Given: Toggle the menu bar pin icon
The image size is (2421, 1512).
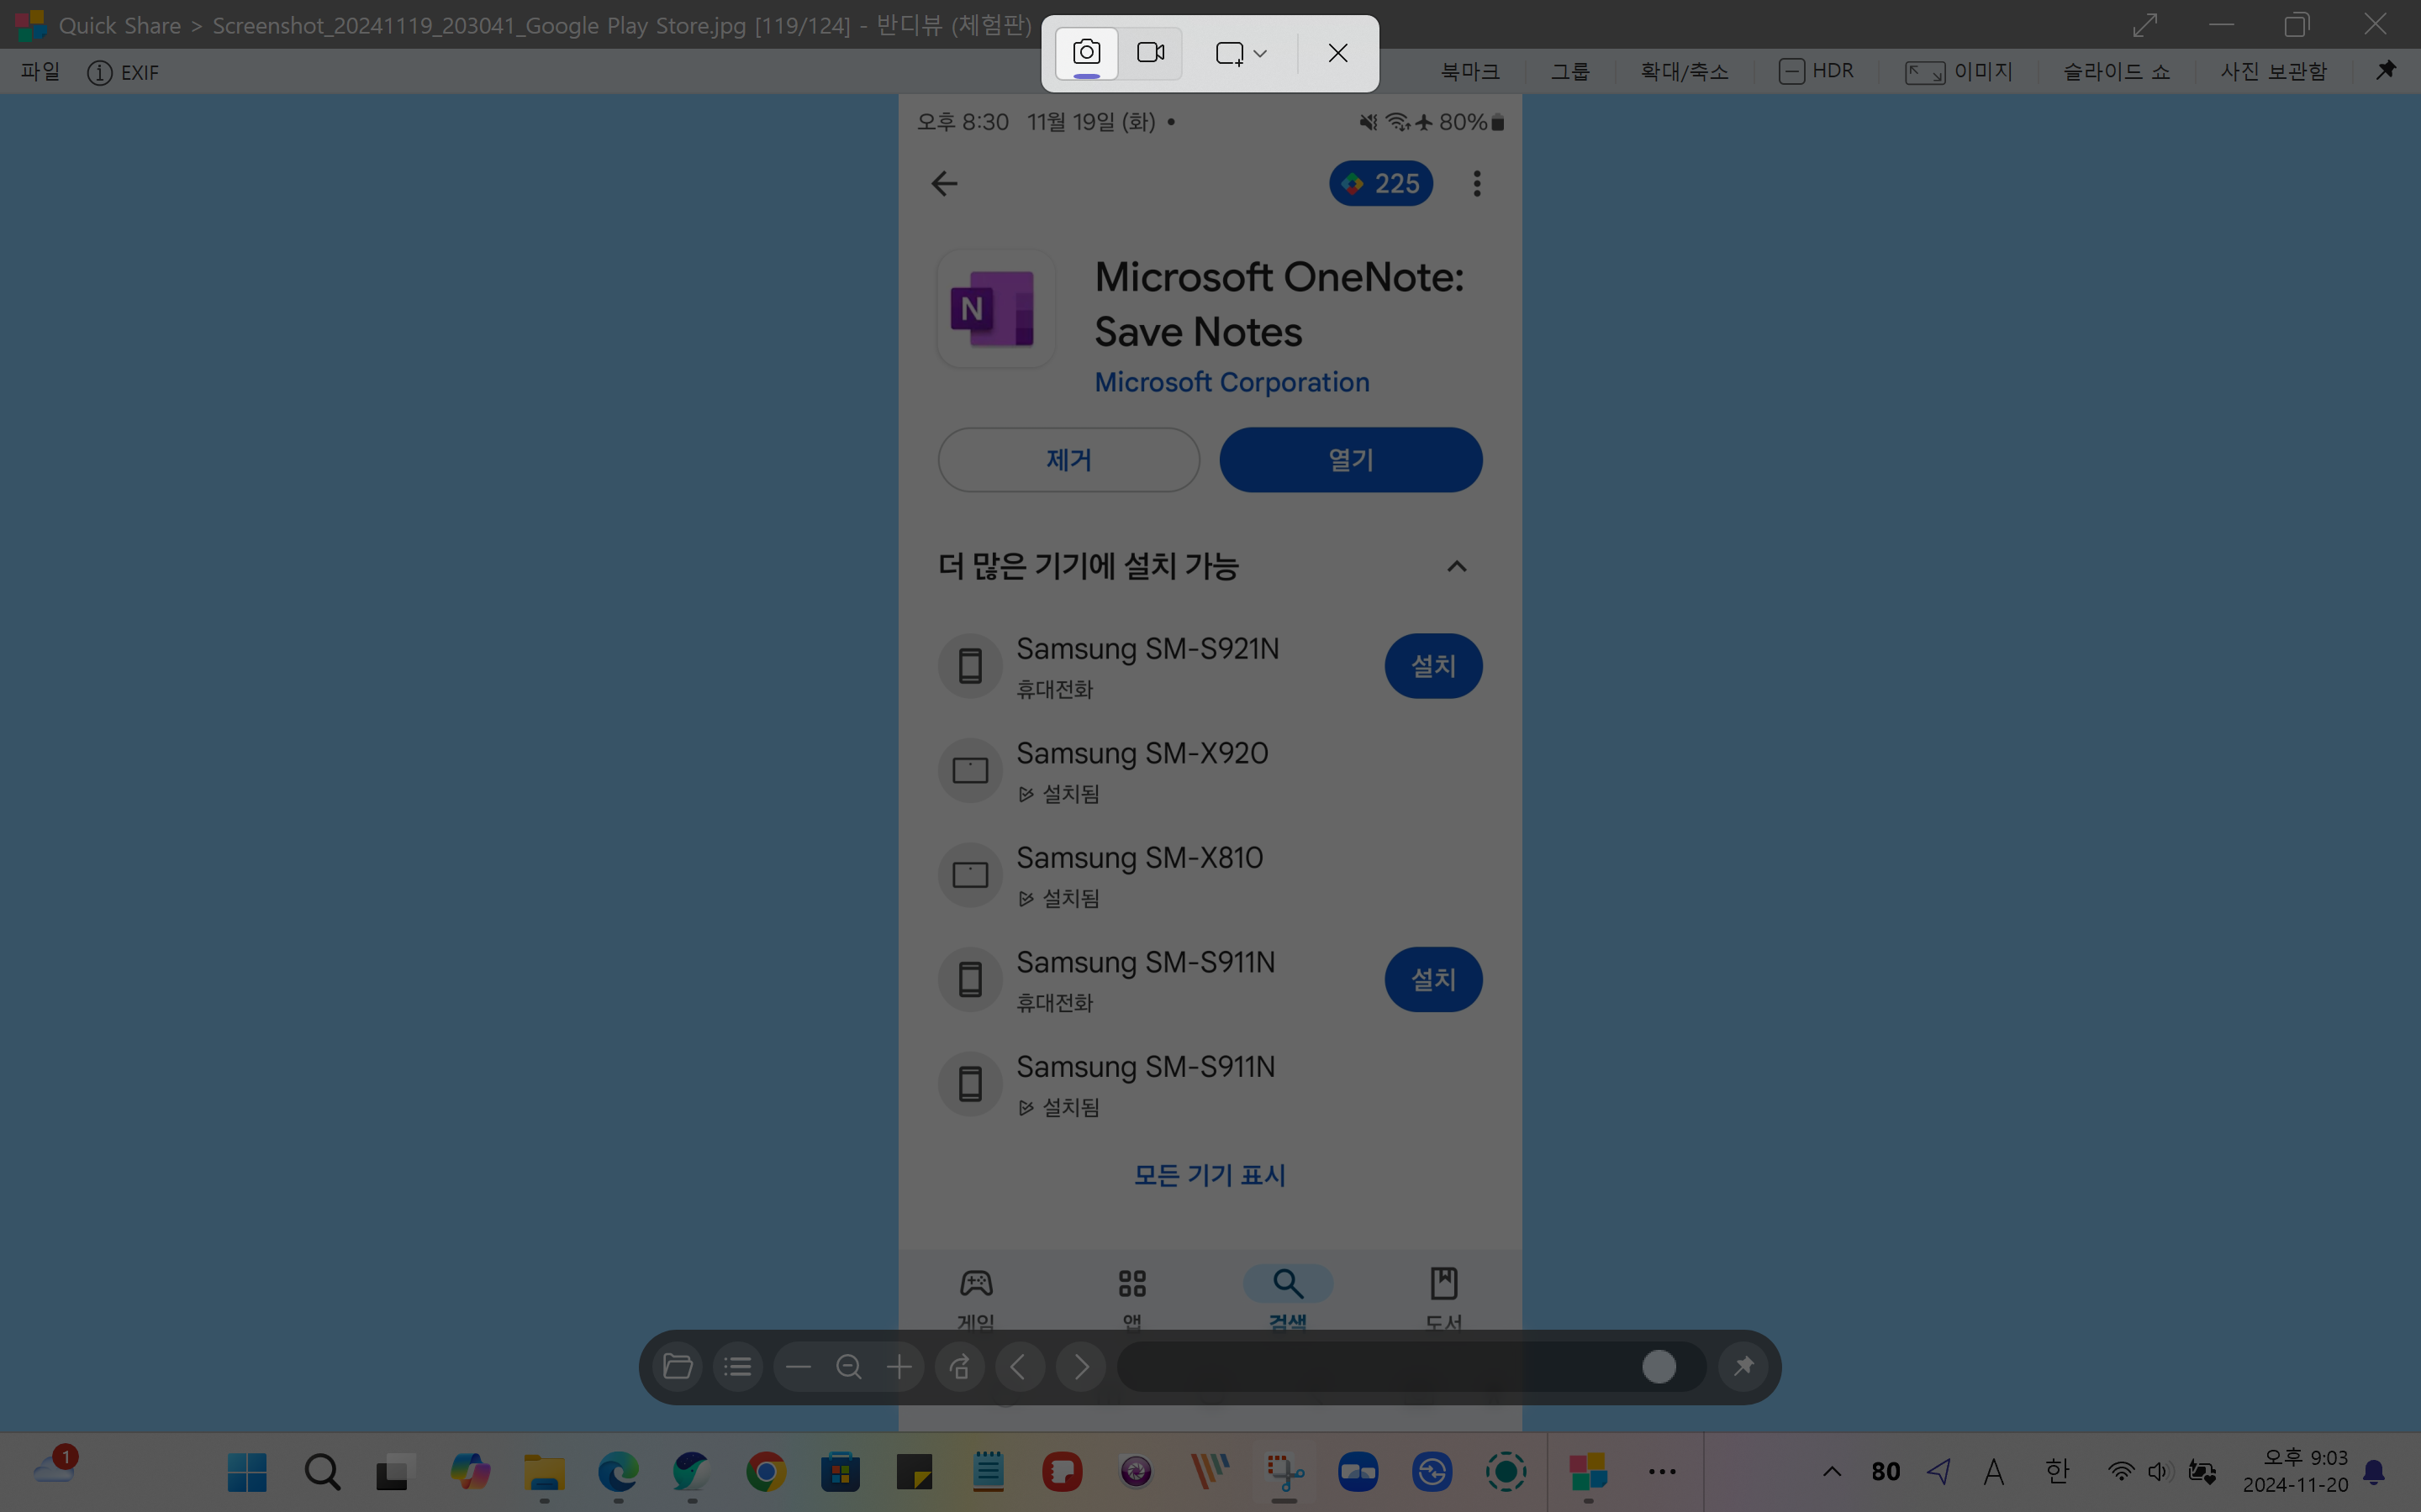Looking at the screenshot, I should click(2386, 71).
